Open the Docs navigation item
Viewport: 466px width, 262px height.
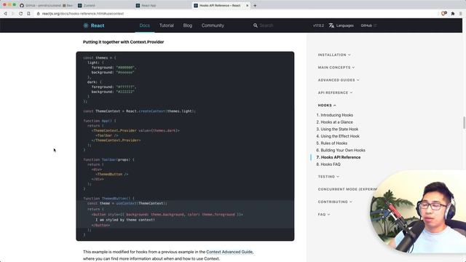(145, 25)
